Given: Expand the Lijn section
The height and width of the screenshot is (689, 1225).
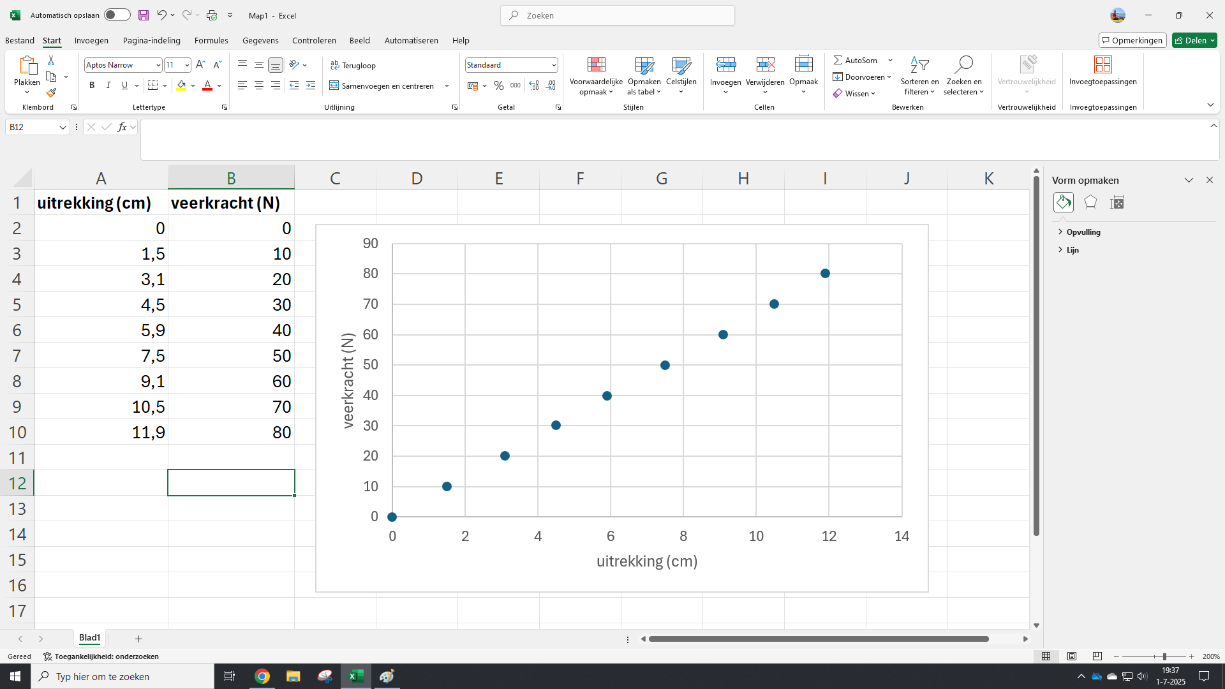Looking at the screenshot, I should (1072, 250).
